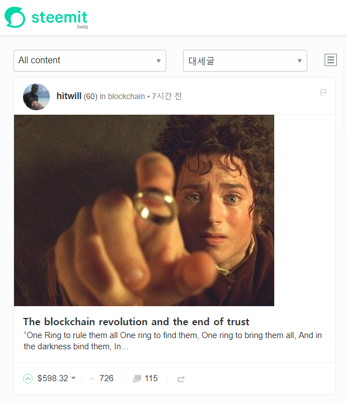Image resolution: width=347 pixels, height=403 pixels.
Task: Toggle the list layout view icon
Action: [331, 60]
